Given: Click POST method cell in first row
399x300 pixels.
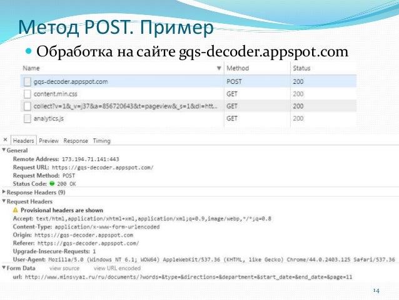Looking at the screenshot, I should [234, 81].
